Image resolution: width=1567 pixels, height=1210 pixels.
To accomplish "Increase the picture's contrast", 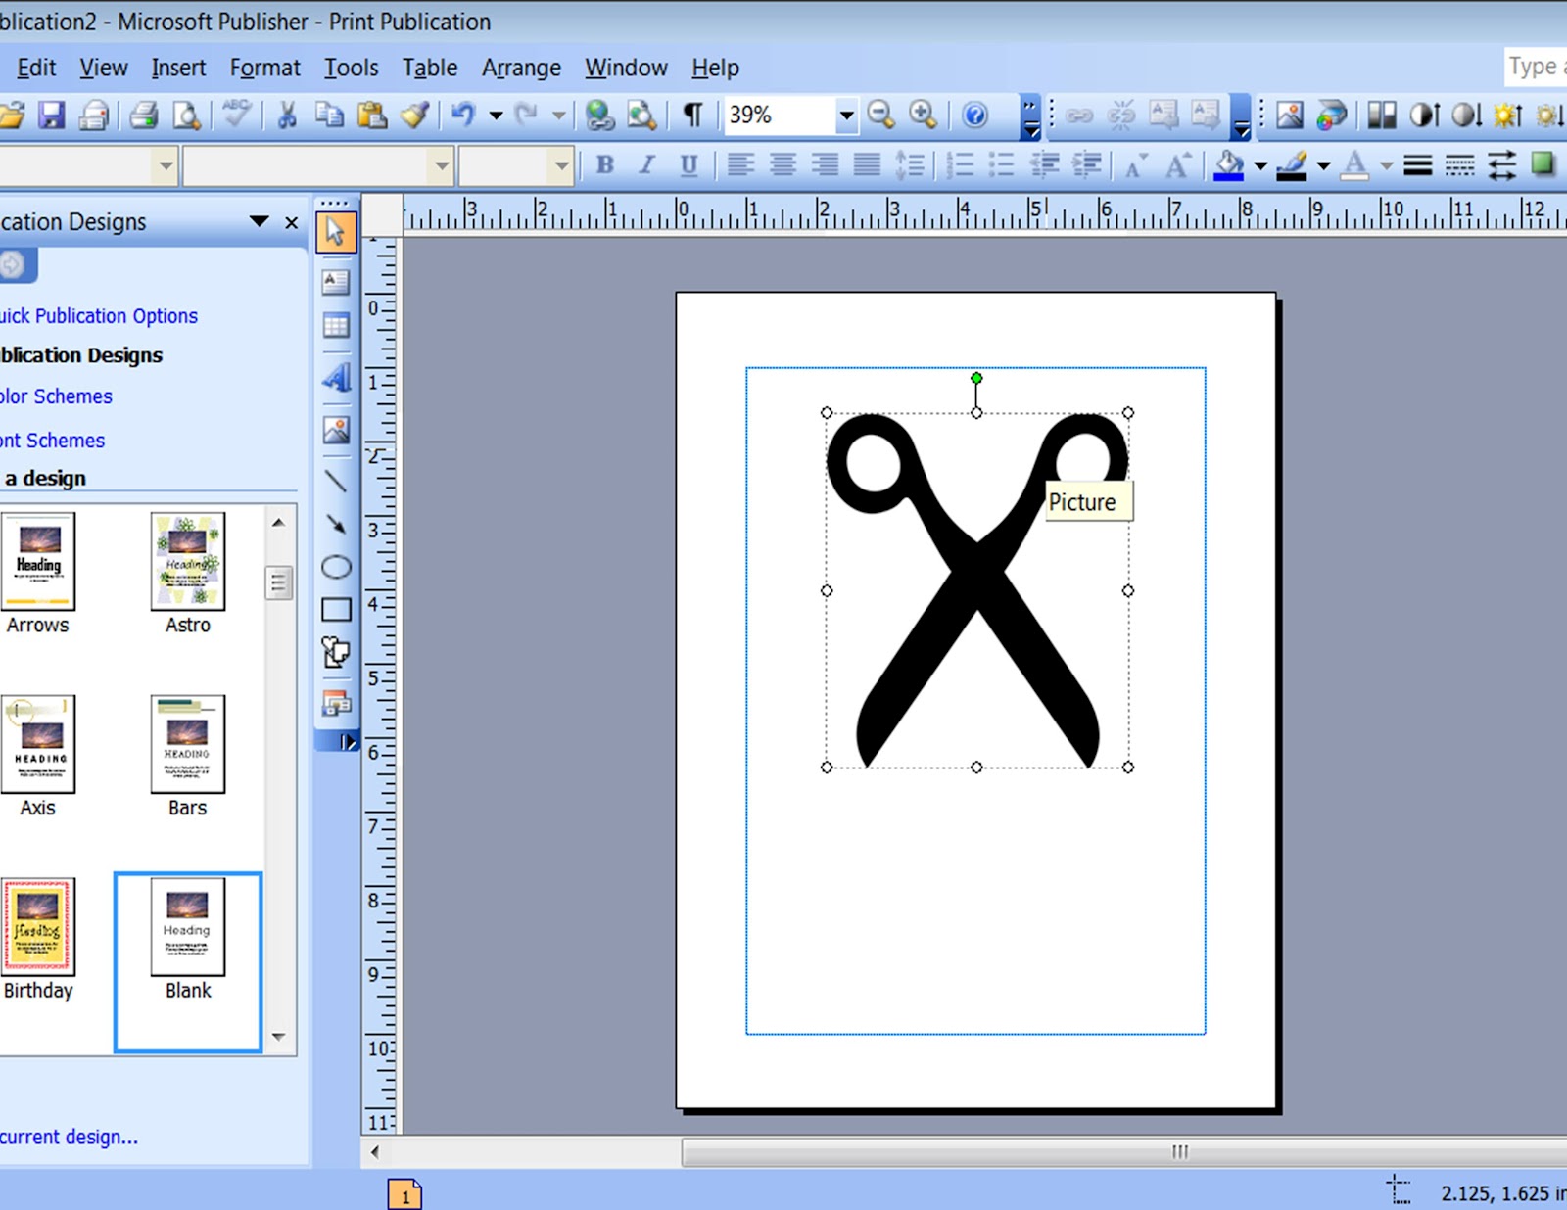I will [1425, 116].
